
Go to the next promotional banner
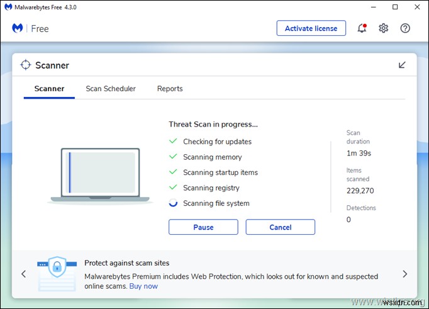[x=405, y=274]
